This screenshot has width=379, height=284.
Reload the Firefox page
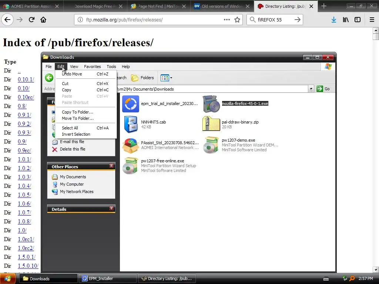31,20
